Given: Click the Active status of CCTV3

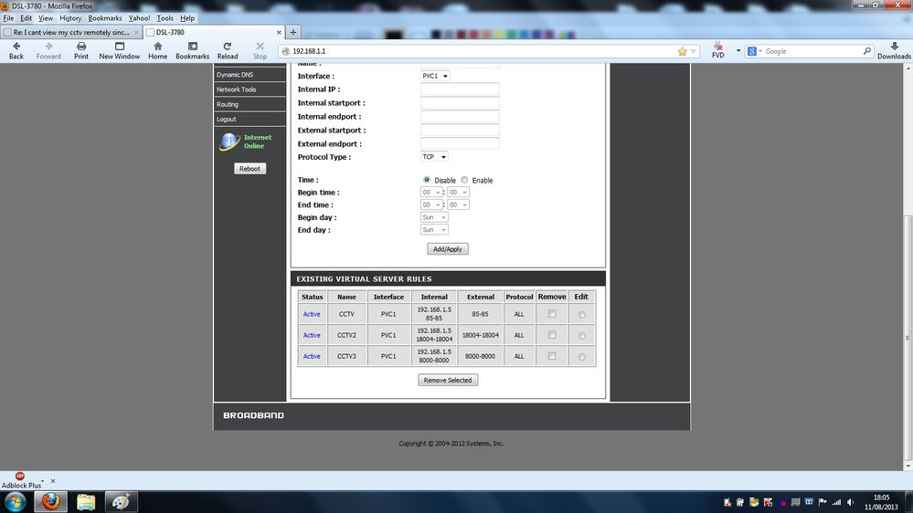Looking at the screenshot, I should tap(312, 357).
